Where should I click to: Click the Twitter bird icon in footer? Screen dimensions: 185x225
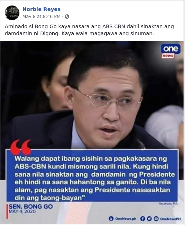pyautogui.click(x=149, y=219)
